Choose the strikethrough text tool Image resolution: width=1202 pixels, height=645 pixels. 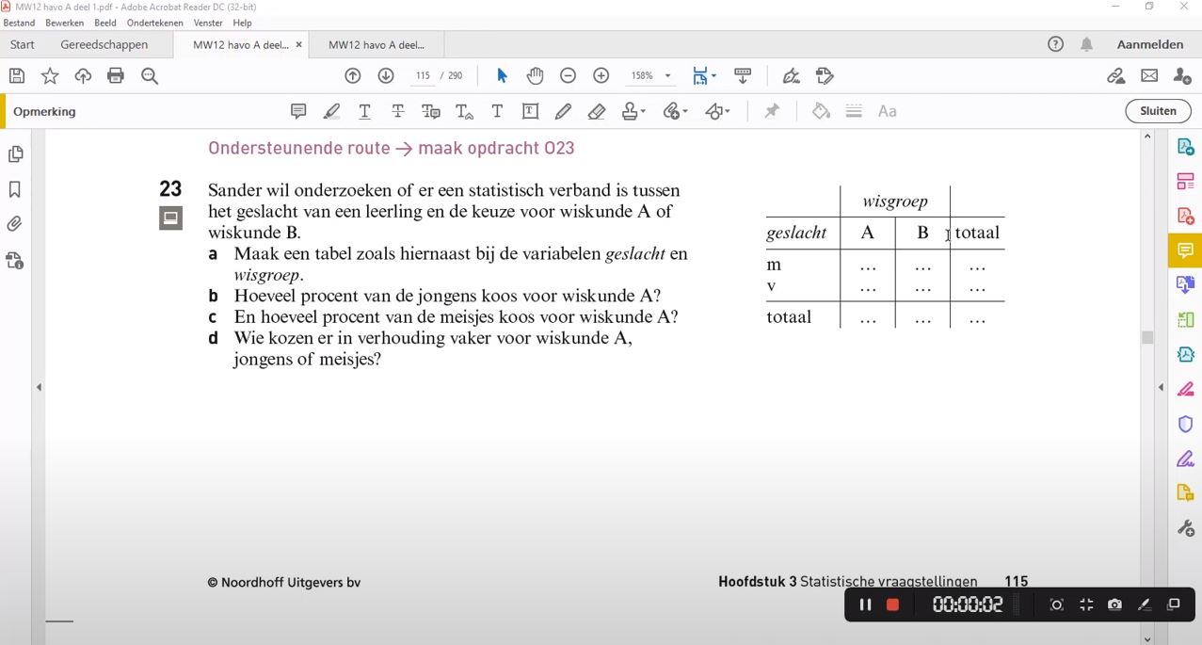pyautogui.click(x=398, y=111)
